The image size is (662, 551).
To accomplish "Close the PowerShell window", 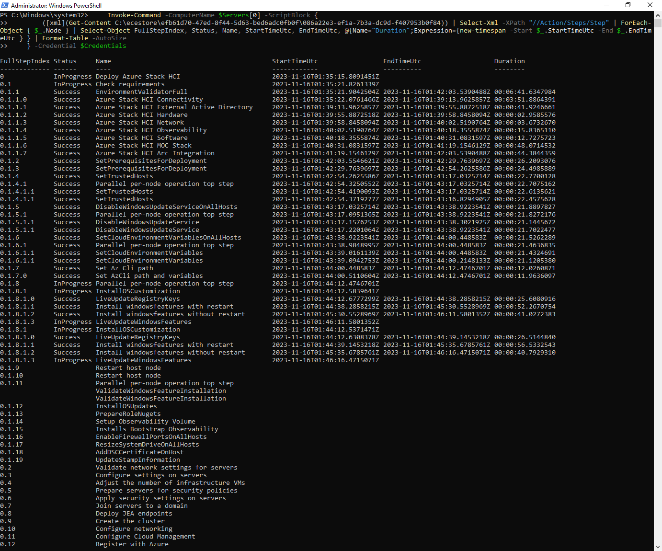I will tap(650, 5).
